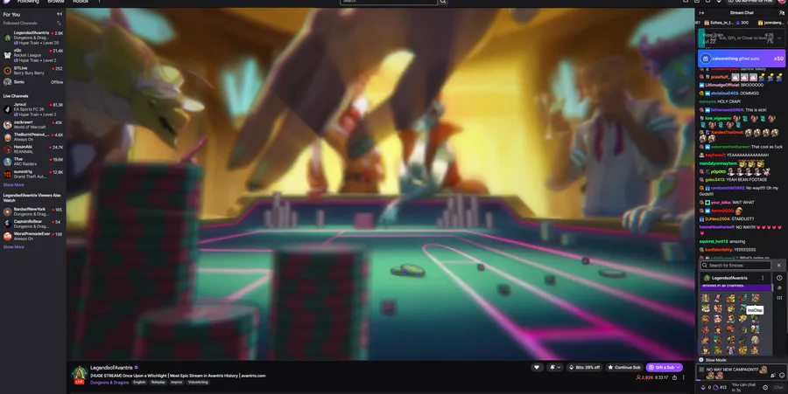Open Gift a Sub dropdown
This screenshot has height=394, width=788.
[665, 368]
